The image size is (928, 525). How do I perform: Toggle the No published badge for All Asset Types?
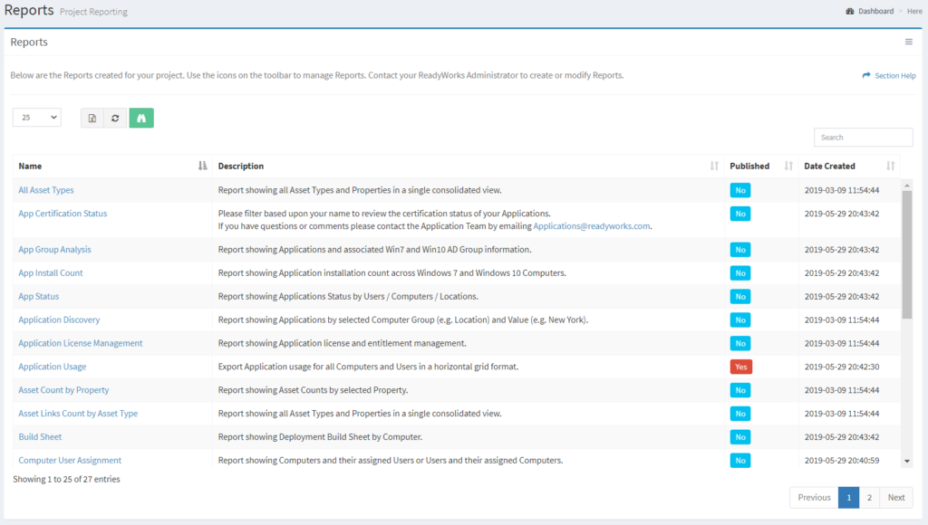click(x=740, y=190)
